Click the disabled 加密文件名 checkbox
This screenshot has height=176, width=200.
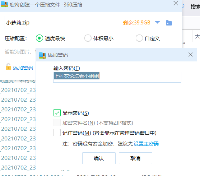(57, 122)
